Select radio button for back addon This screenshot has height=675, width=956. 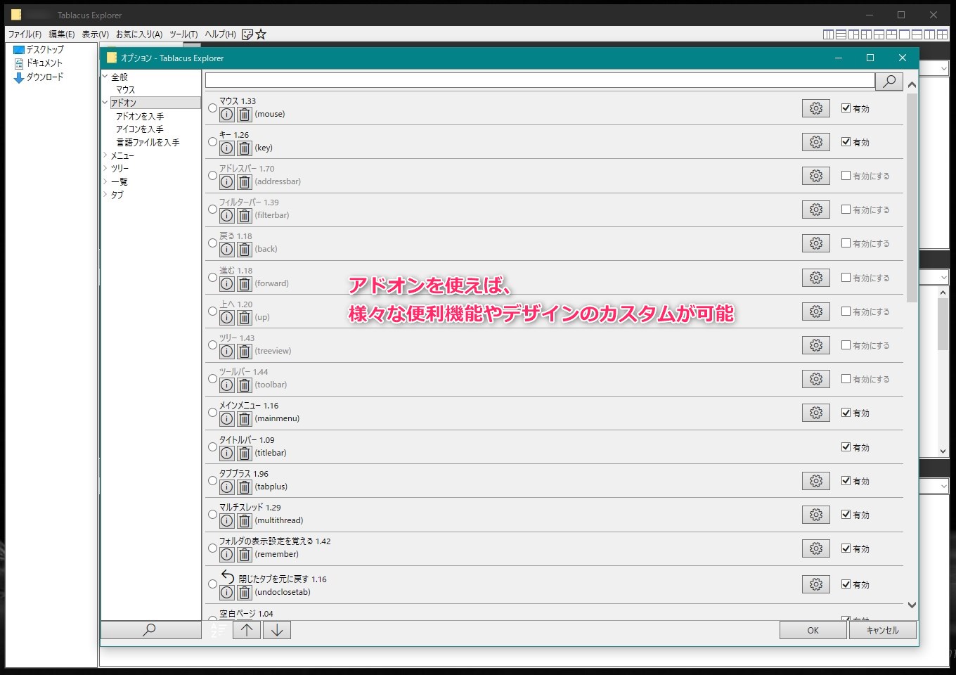click(x=212, y=243)
